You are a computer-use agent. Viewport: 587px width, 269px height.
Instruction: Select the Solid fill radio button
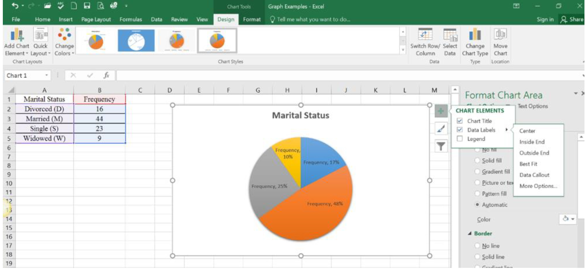click(477, 161)
